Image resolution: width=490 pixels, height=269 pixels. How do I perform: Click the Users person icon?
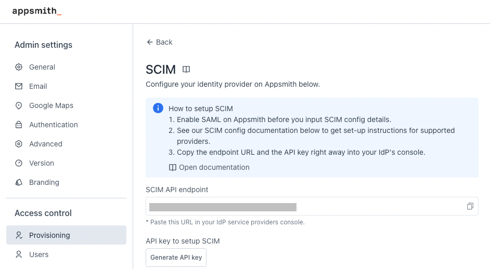coord(19,254)
